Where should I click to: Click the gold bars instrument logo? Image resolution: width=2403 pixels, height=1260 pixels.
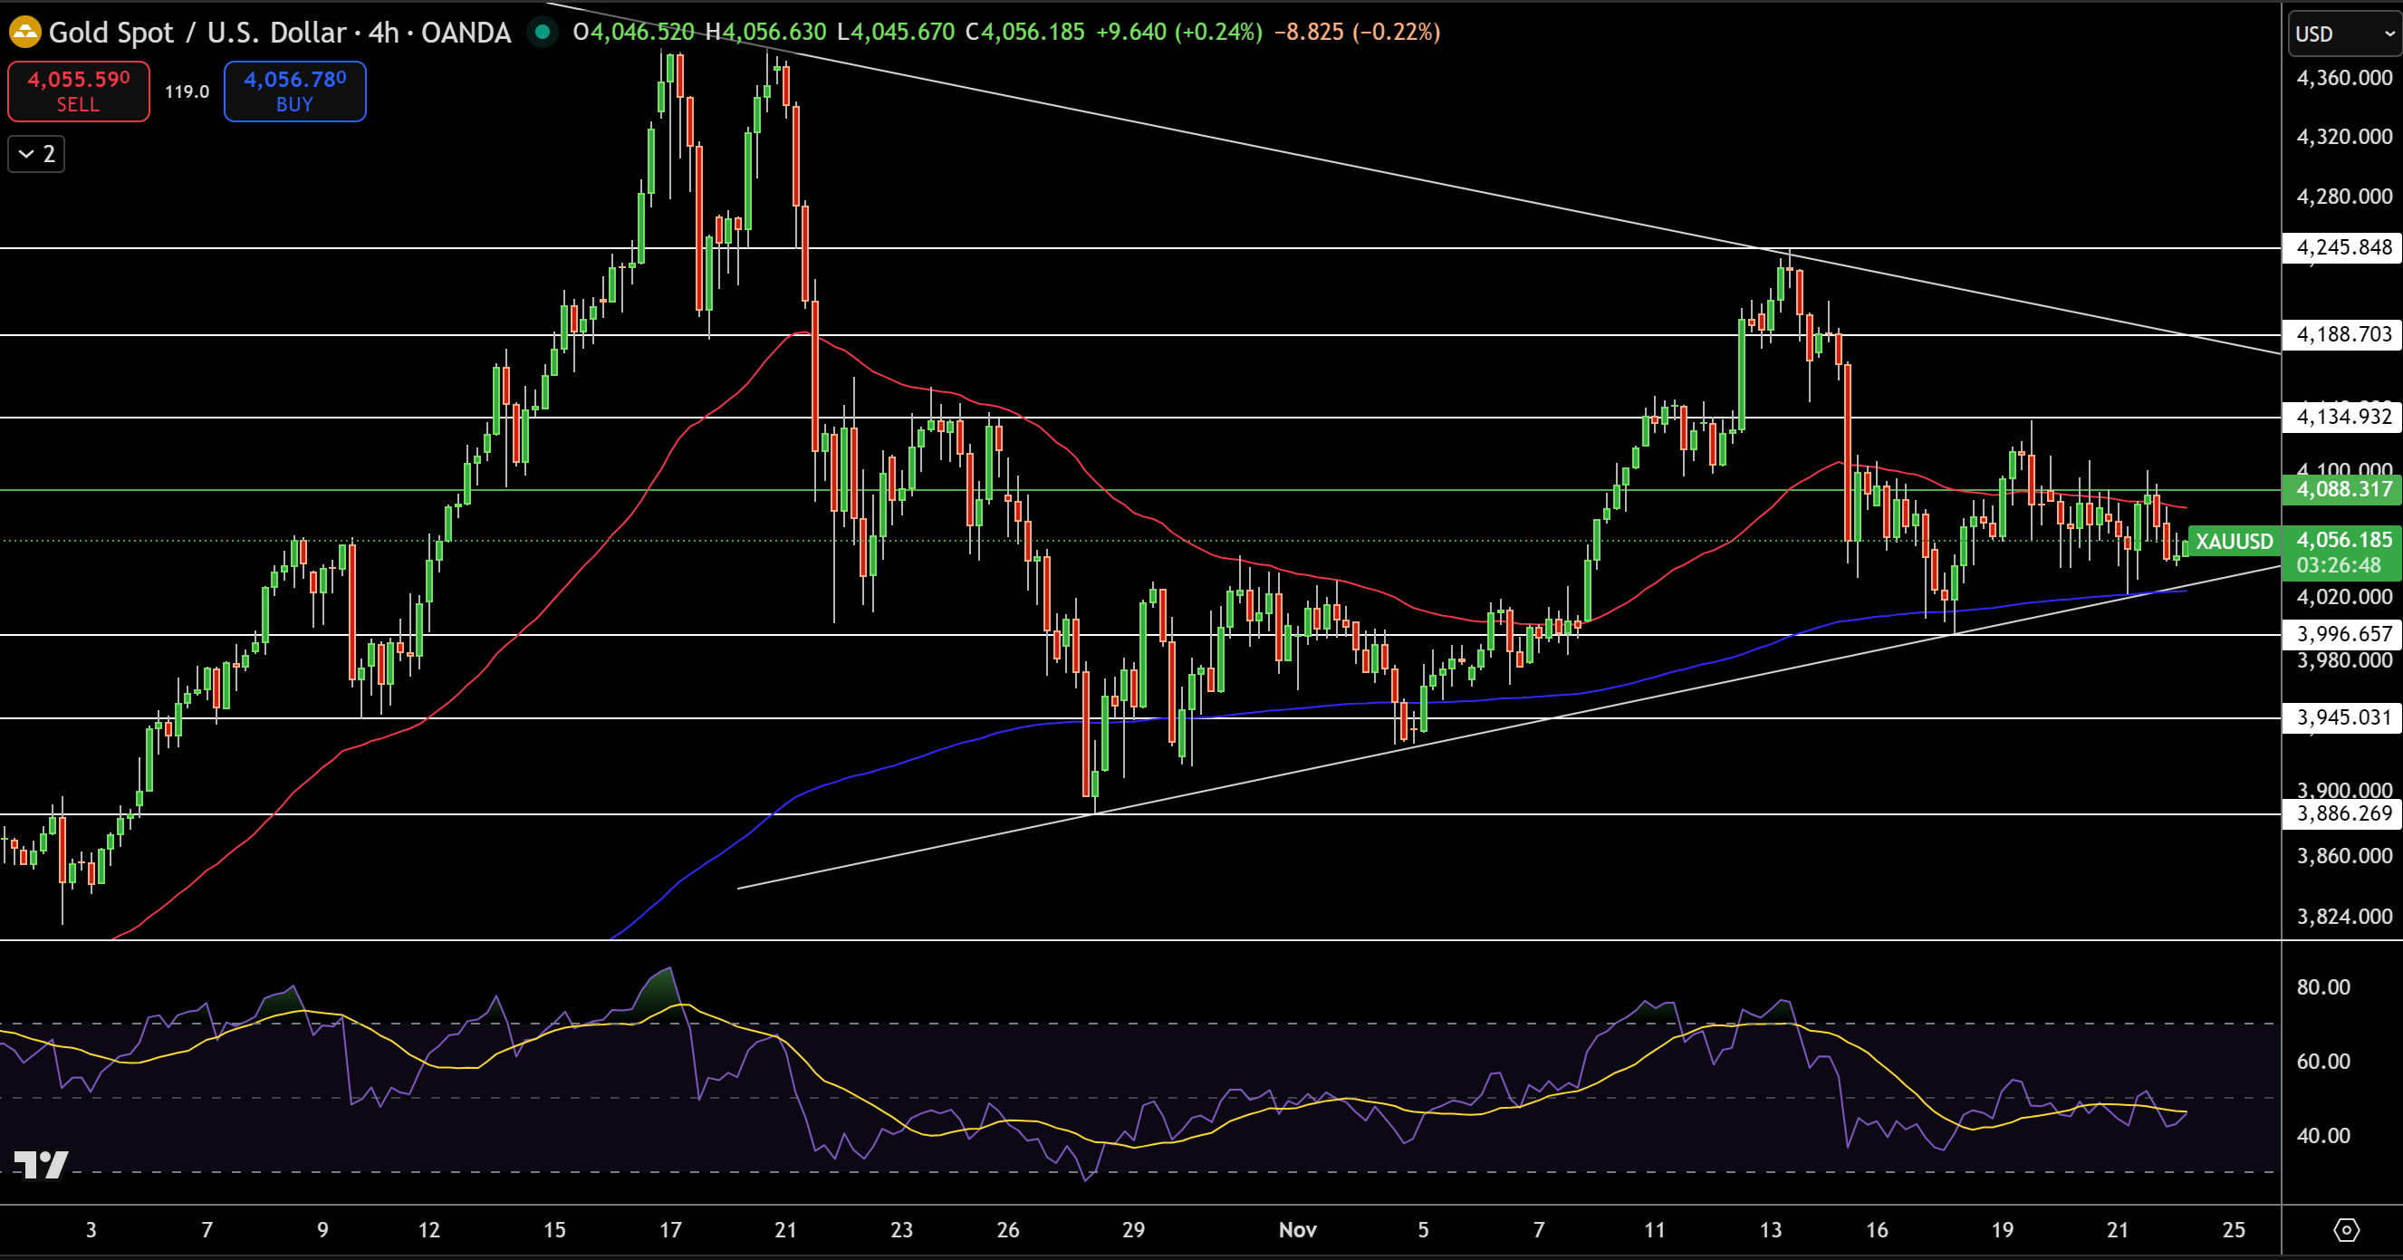[25, 33]
